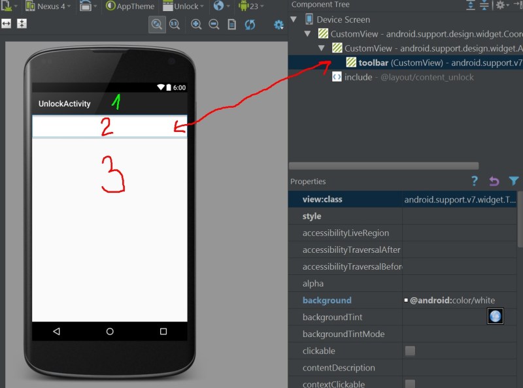Toggle the Properties filter funnel icon
The height and width of the screenshot is (388, 523).
(514, 181)
